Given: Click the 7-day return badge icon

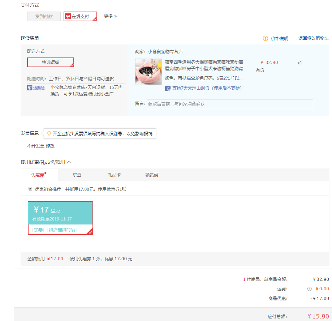Looking at the screenshot, I should pos(168,88).
